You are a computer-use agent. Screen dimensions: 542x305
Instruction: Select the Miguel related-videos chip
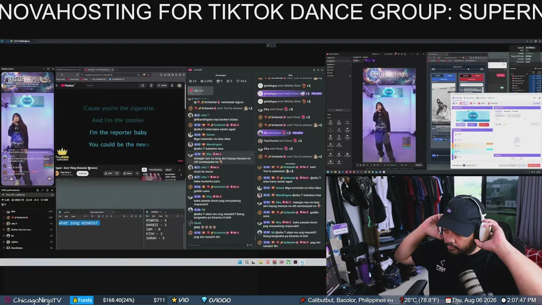tap(169, 169)
